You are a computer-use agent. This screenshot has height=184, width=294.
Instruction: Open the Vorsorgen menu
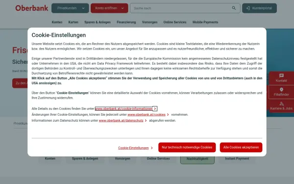coord(149,22)
